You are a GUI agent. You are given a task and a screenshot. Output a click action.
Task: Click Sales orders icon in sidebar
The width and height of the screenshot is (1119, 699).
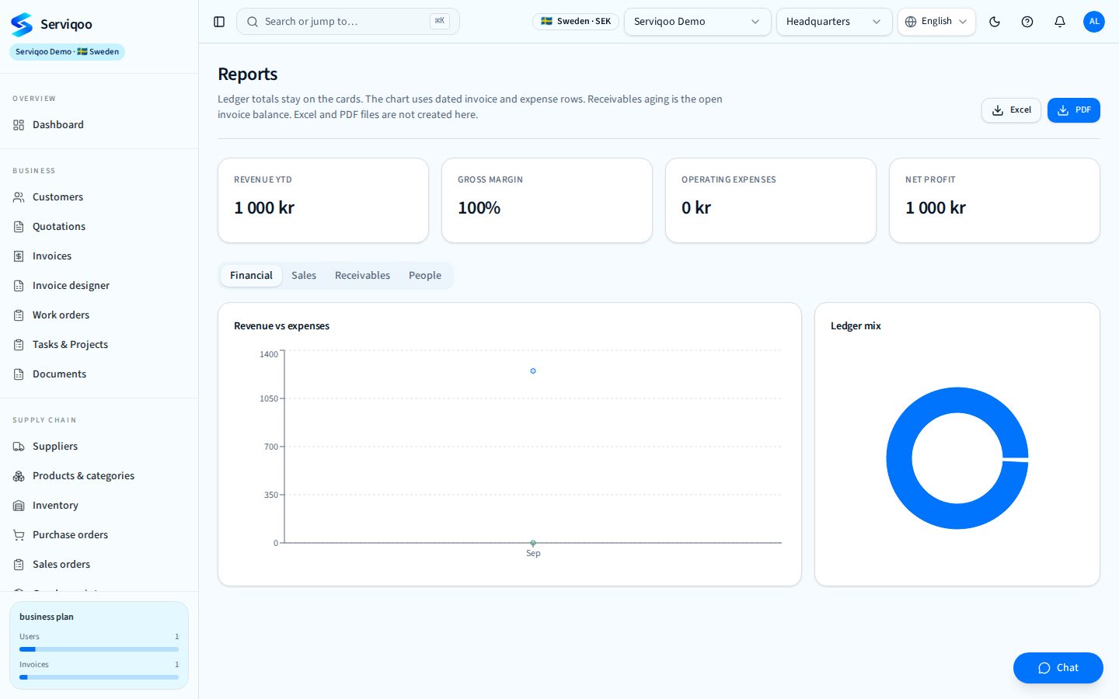click(x=19, y=565)
